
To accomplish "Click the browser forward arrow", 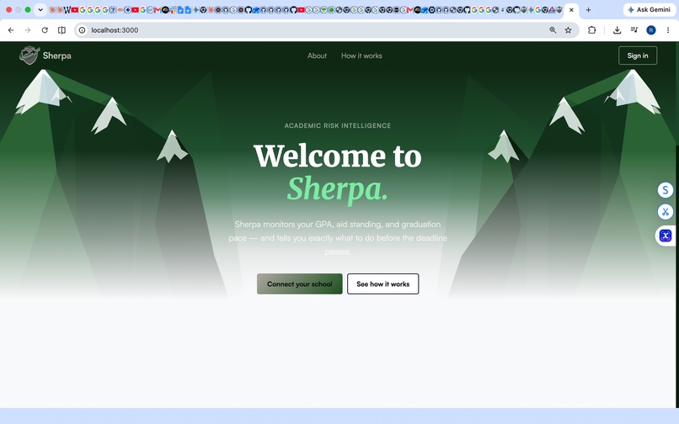I will (28, 30).
